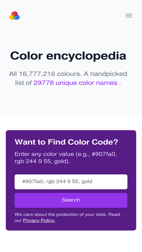Open the Privacy Policy link
The height and width of the screenshot is (252, 142).
(39, 220)
